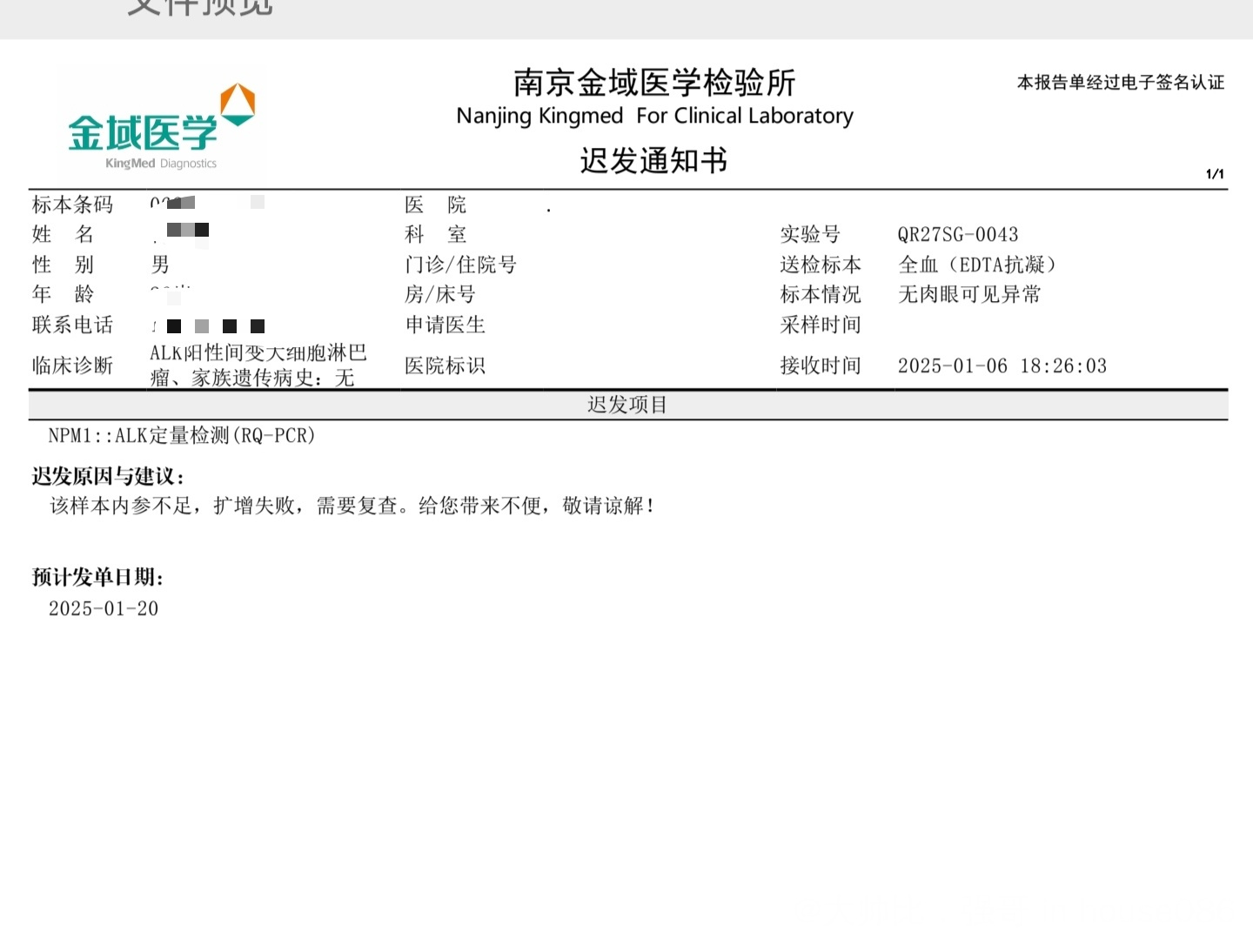The image size is (1253, 945).
Task: Click the KingMed Diagnostics logo
Action: click(144, 136)
